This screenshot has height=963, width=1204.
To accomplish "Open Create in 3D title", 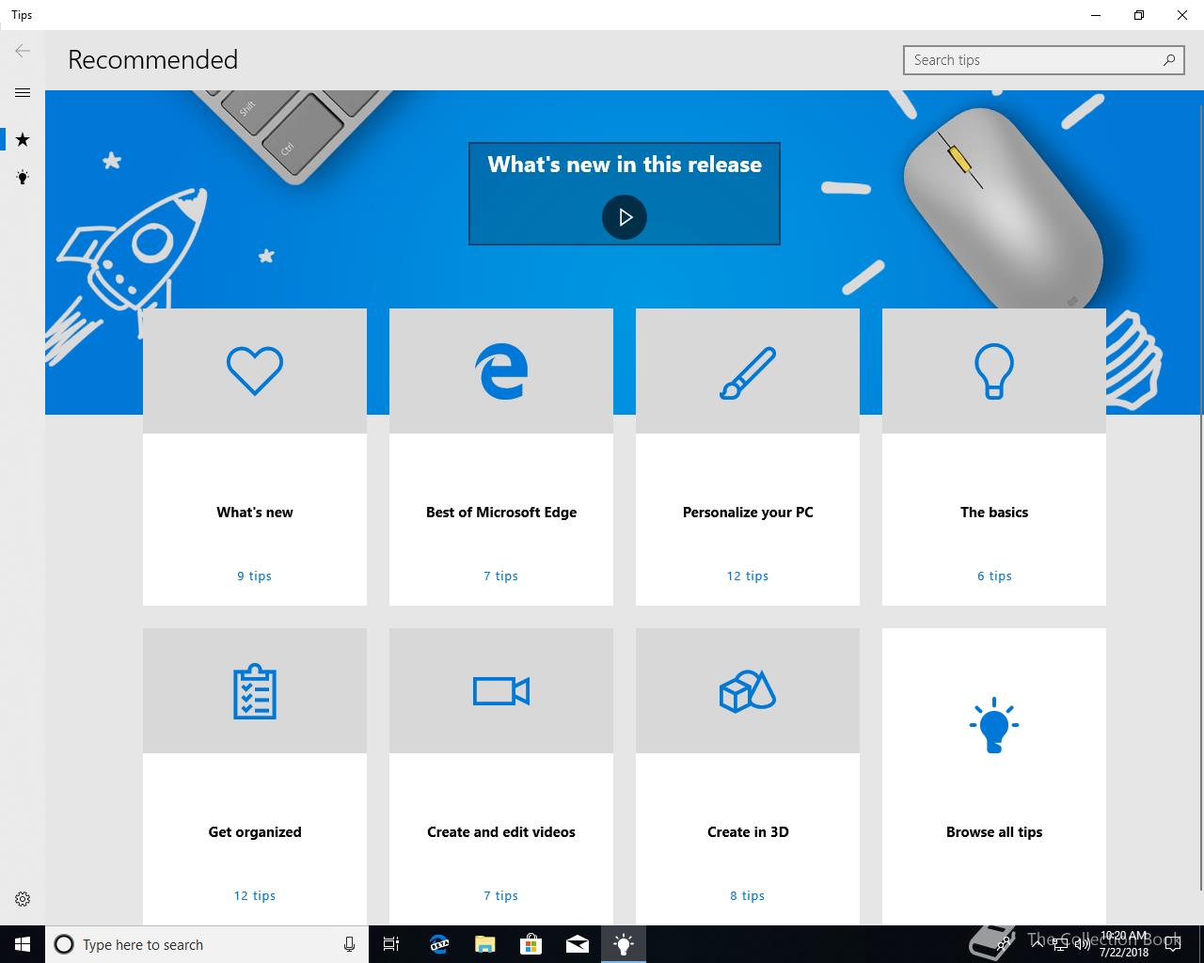I will coord(748,832).
